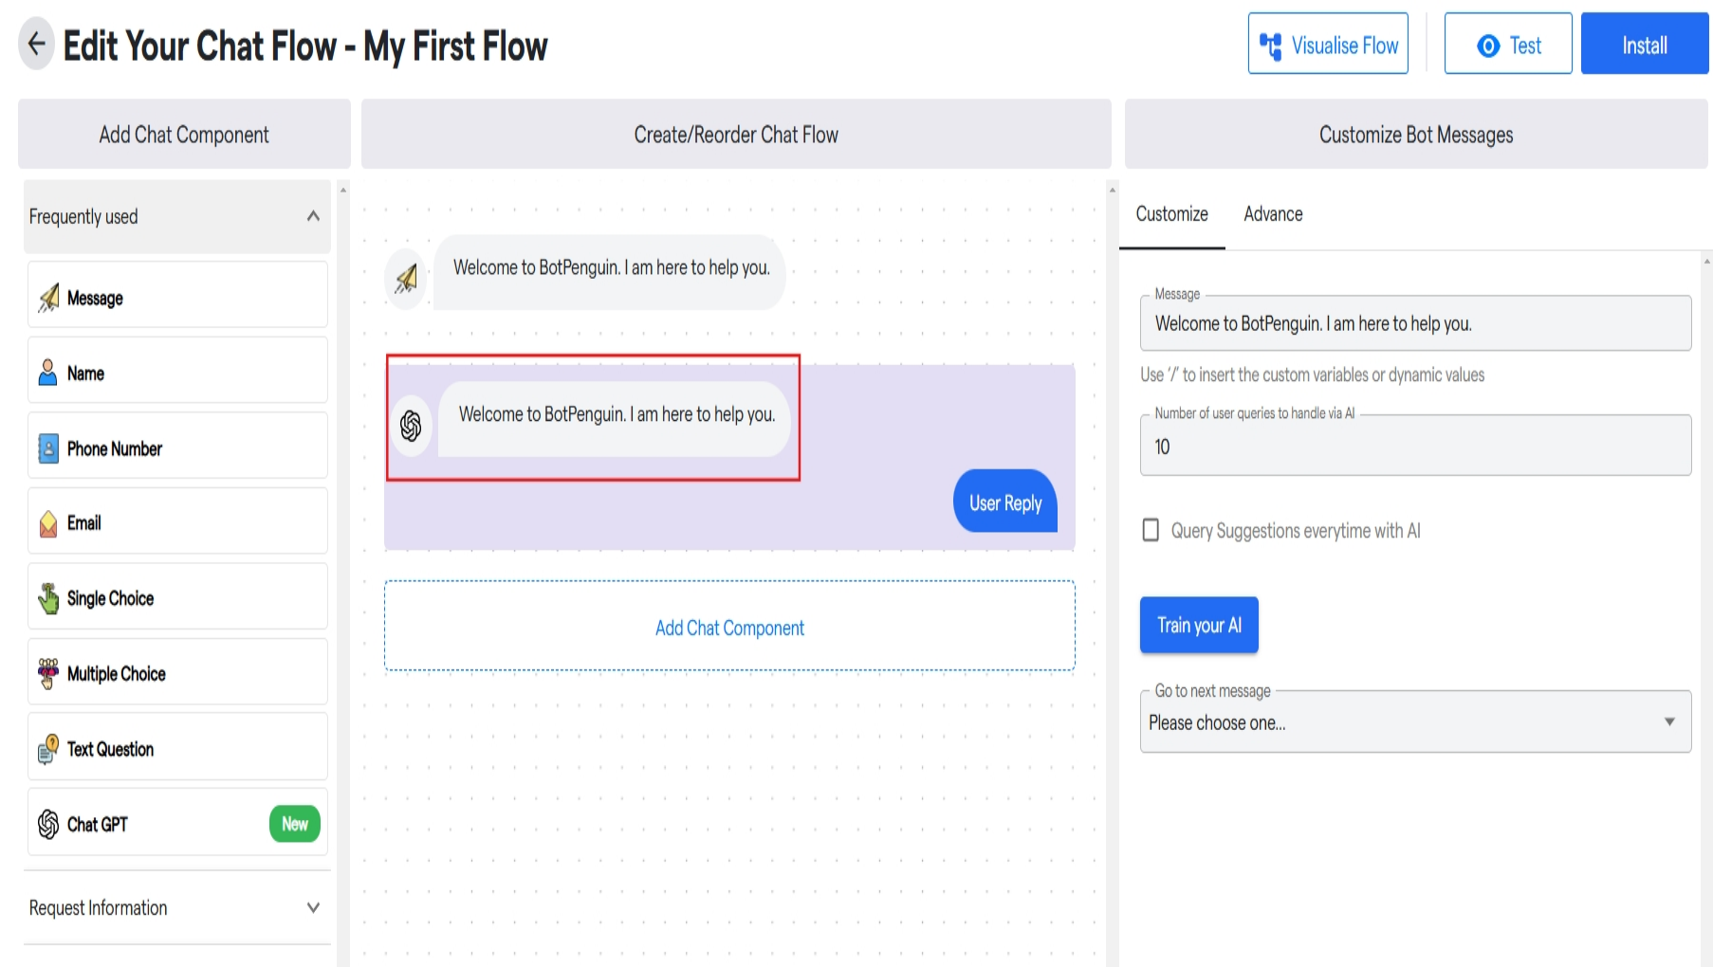Click the Customize Bot Messages header
The width and height of the screenshot is (1713, 967).
click(x=1416, y=135)
